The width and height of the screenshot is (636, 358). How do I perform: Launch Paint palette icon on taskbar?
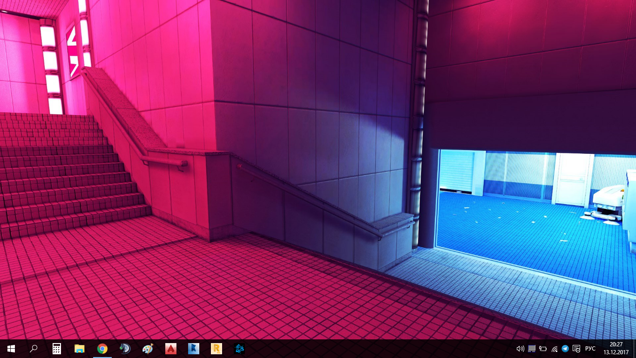tap(148, 349)
